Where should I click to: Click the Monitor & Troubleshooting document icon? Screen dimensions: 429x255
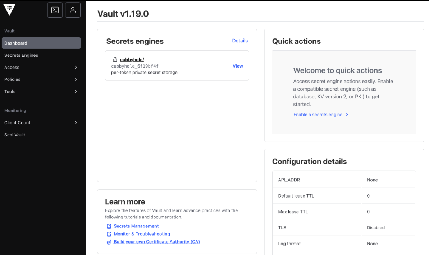click(x=109, y=234)
